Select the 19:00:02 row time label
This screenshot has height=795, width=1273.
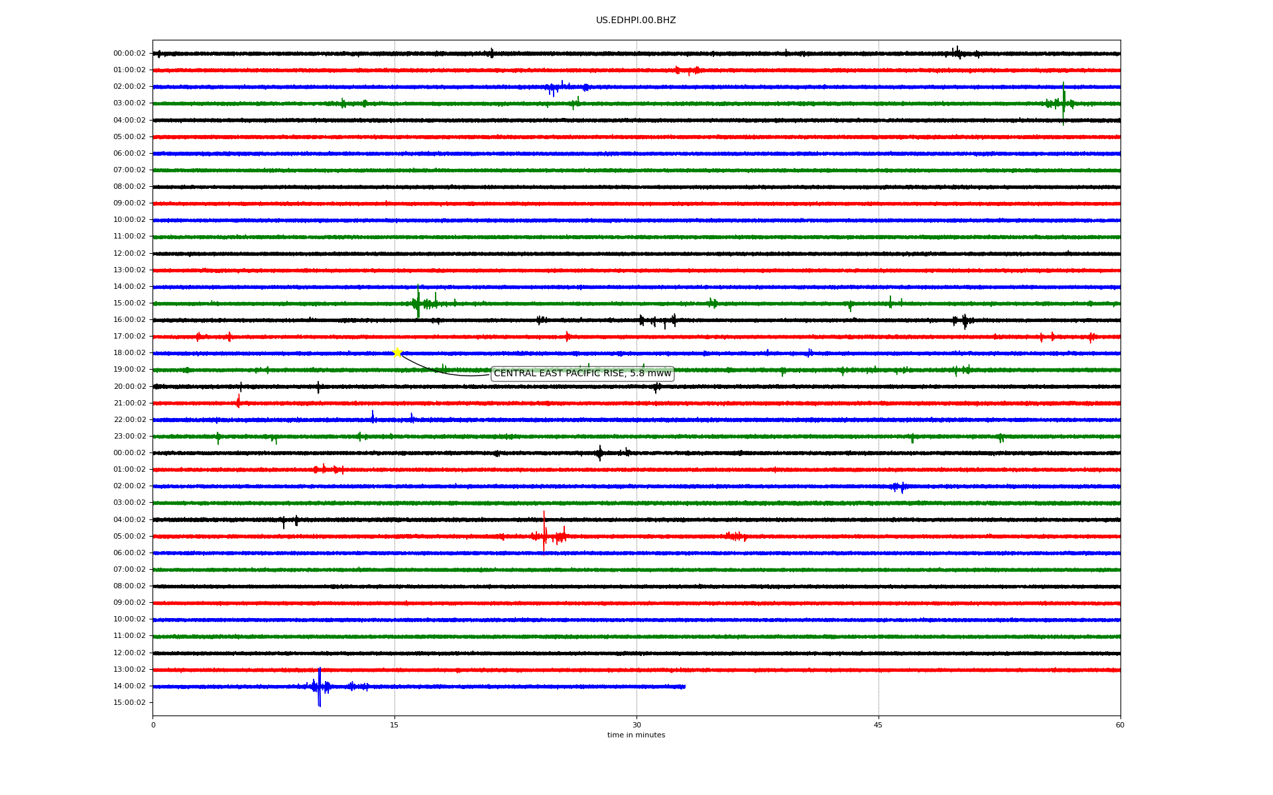tap(129, 370)
